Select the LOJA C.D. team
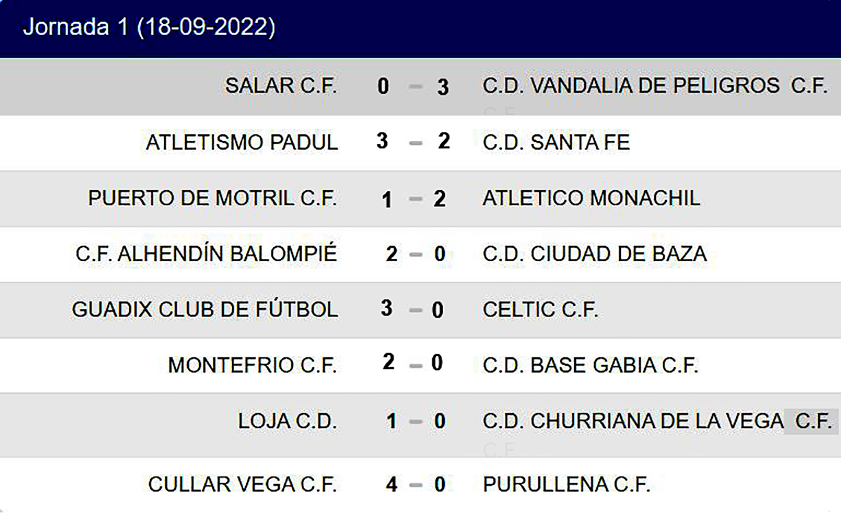841x520 pixels. pyautogui.click(x=287, y=421)
